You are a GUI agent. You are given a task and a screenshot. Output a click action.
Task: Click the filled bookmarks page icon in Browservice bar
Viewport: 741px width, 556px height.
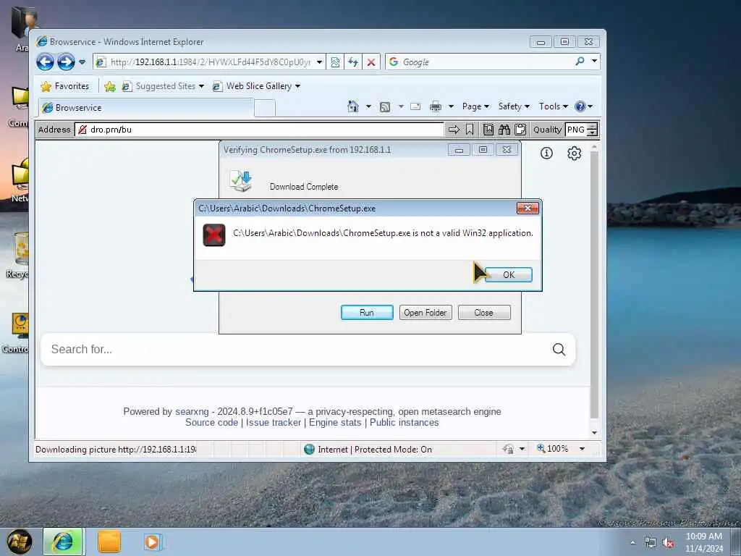tap(488, 130)
